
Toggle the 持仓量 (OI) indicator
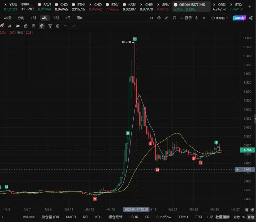click(50, 217)
